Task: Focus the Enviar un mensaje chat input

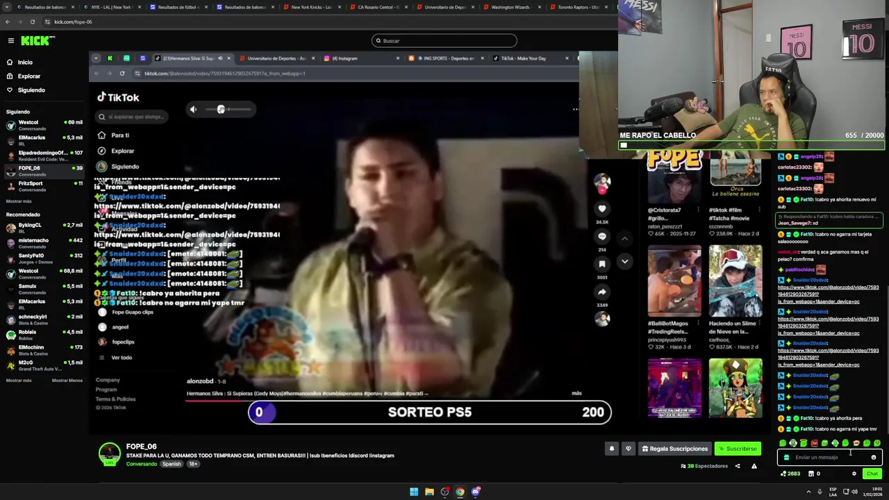Action: (x=830, y=458)
